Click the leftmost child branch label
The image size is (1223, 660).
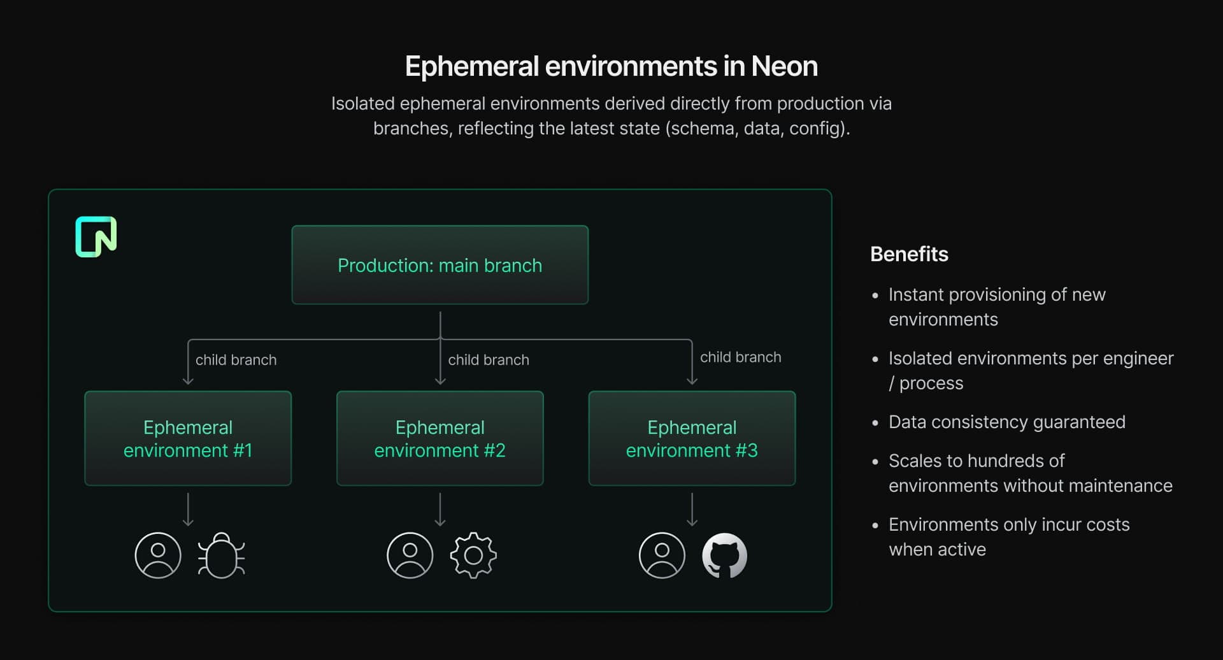[236, 360]
